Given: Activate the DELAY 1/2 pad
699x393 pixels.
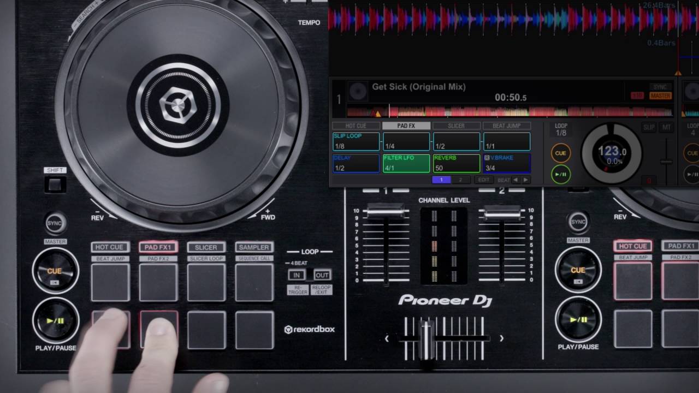Looking at the screenshot, I should pos(356,163).
